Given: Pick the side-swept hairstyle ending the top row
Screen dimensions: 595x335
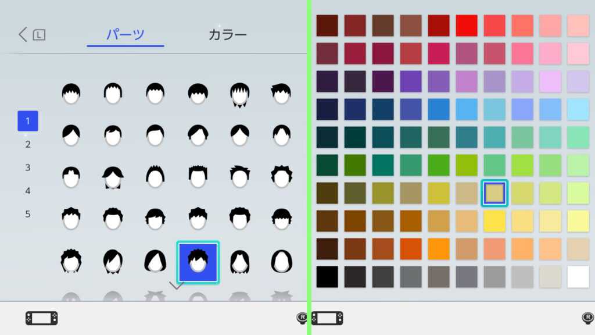Looking at the screenshot, I should click(282, 94).
